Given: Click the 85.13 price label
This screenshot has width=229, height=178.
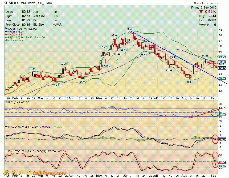Looking at the screenshot, I should [x=117, y=54].
